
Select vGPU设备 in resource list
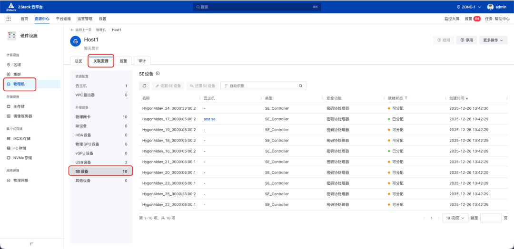coord(101,153)
